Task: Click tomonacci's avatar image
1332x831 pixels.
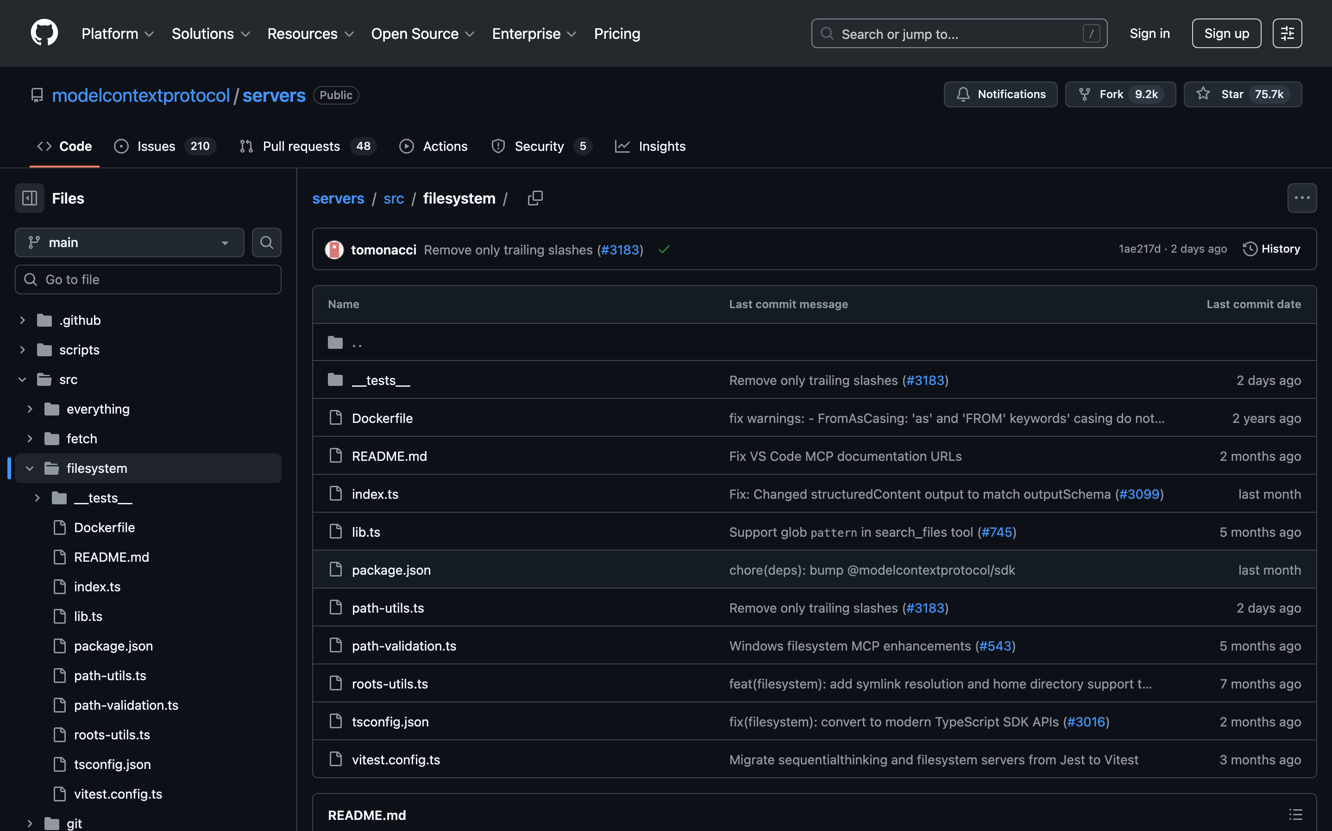Action: click(x=334, y=249)
